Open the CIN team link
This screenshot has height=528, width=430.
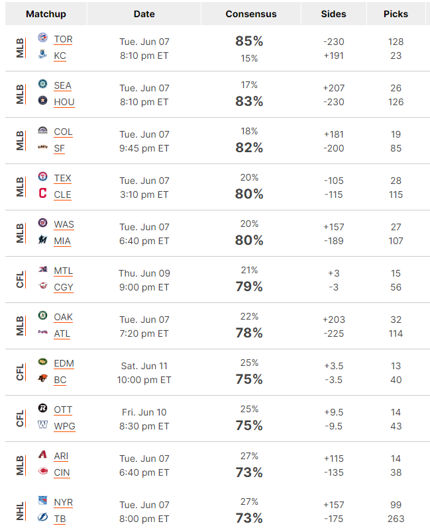coord(62,472)
